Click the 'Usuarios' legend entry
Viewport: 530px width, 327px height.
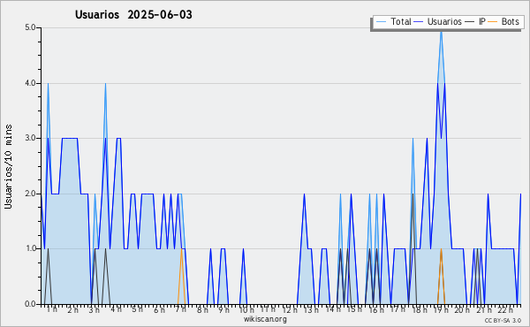pyautogui.click(x=438, y=22)
